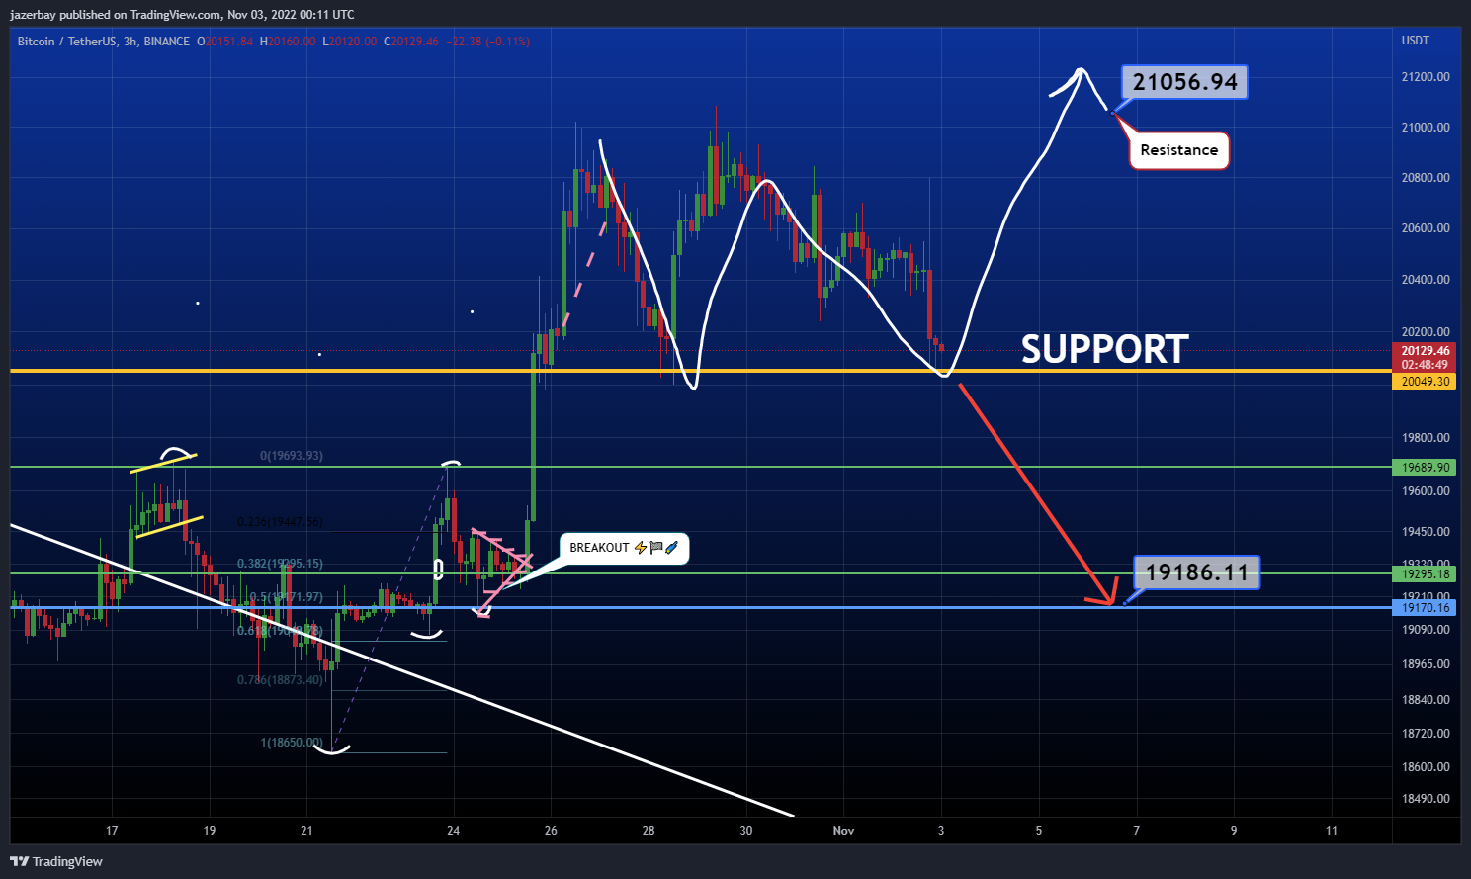Click the red current price label 20129.46
This screenshot has width=1471, height=879.
point(1425,351)
